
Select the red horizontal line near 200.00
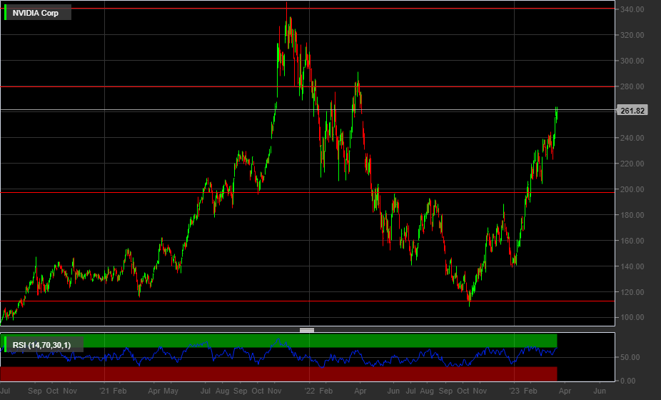[308, 192]
